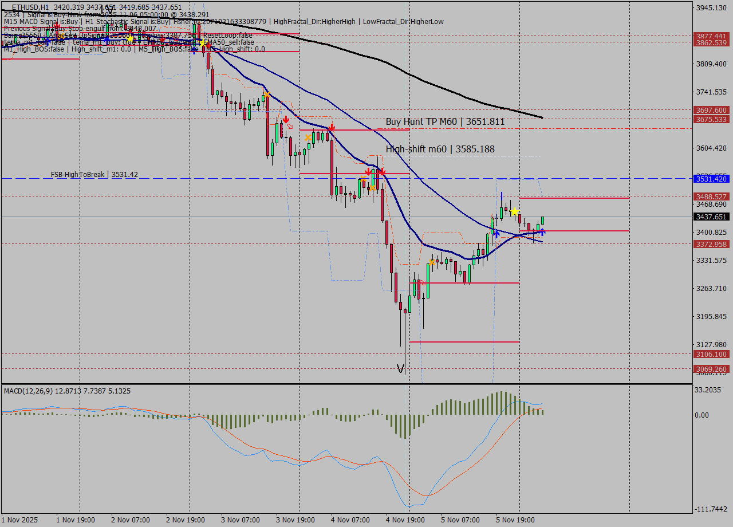Image resolution: width=733 pixels, height=527 pixels.
Task: Click the small outlined red arrow near 3 Nov 19:00
Action: click(x=290, y=126)
